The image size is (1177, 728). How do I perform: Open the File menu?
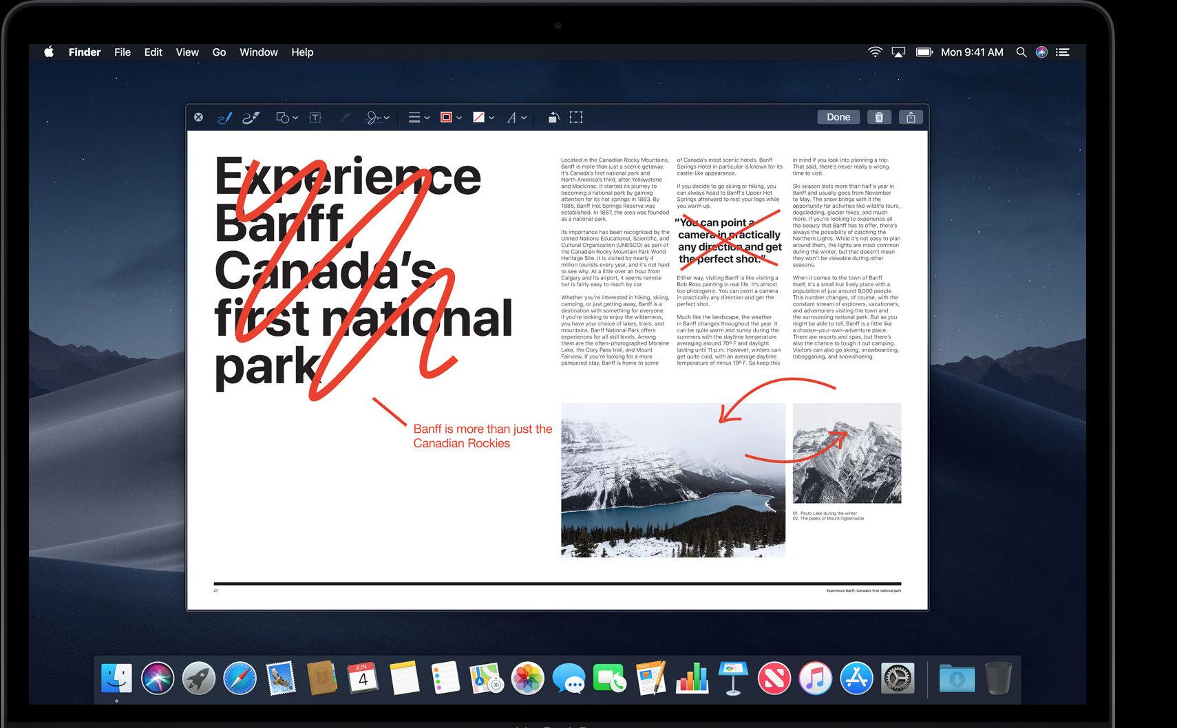123,52
